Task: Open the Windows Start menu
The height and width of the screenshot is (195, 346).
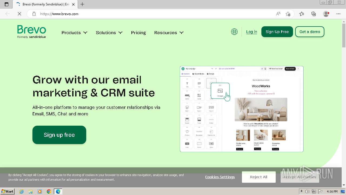Action: click(7, 191)
